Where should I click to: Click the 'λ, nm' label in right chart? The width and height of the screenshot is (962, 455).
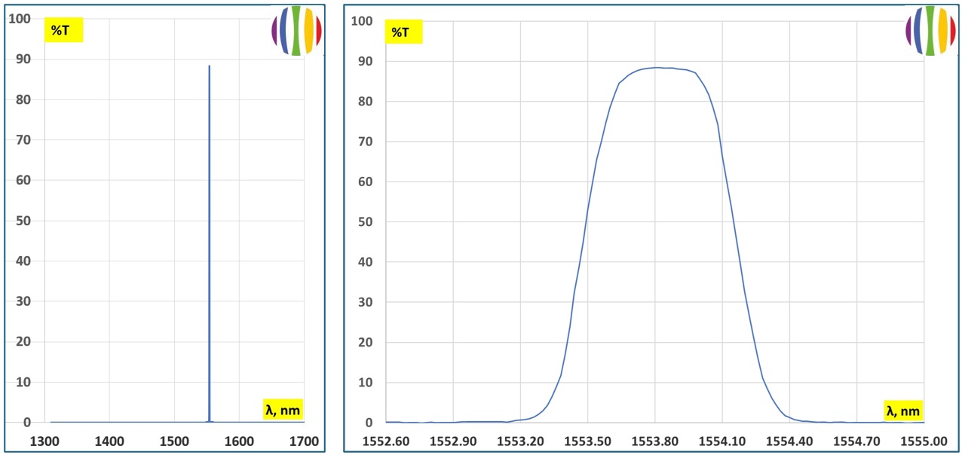point(902,411)
